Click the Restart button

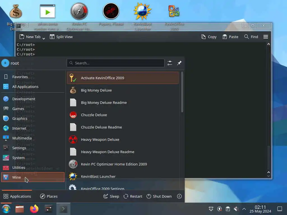[x=133, y=196]
